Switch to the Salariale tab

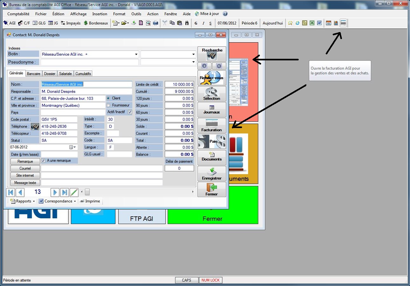coord(66,74)
